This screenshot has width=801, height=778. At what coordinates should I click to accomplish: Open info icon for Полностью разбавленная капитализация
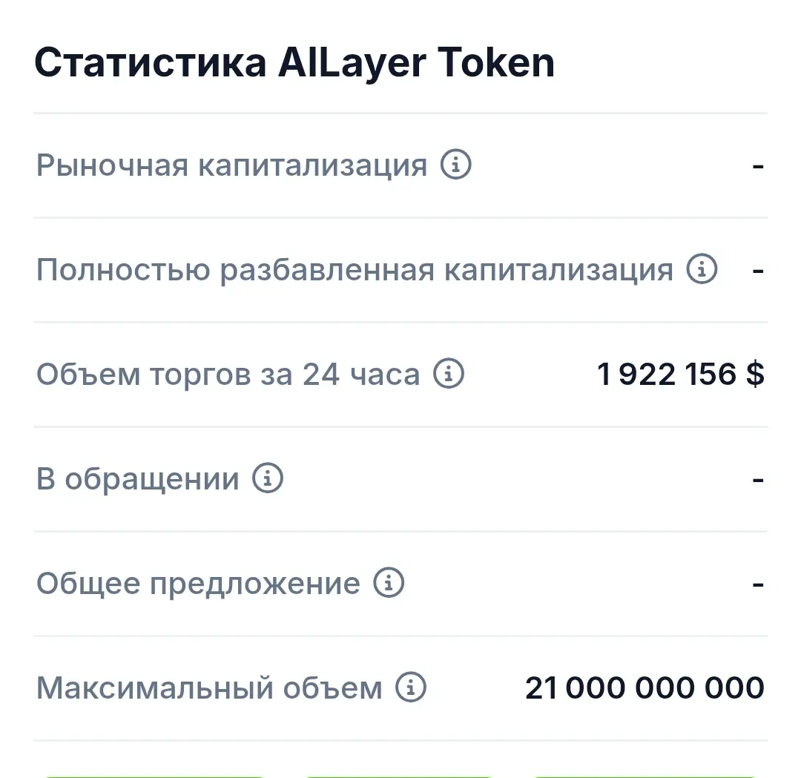pyautogui.click(x=702, y=268)
